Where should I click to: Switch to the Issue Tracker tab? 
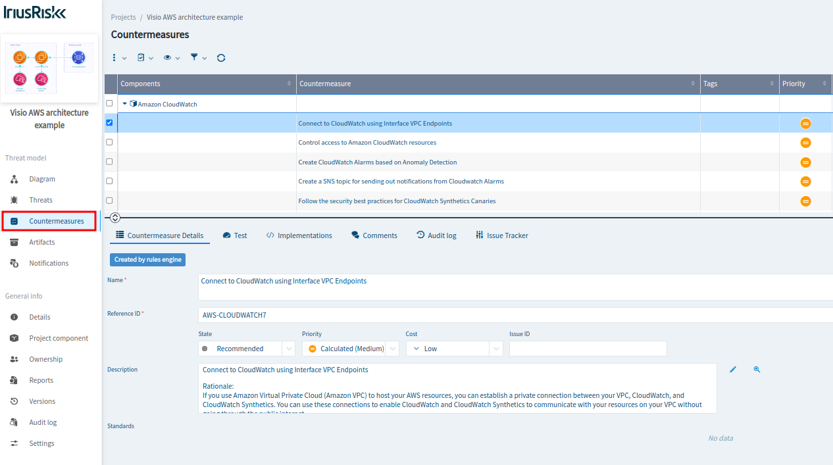[x=501, y=235]
